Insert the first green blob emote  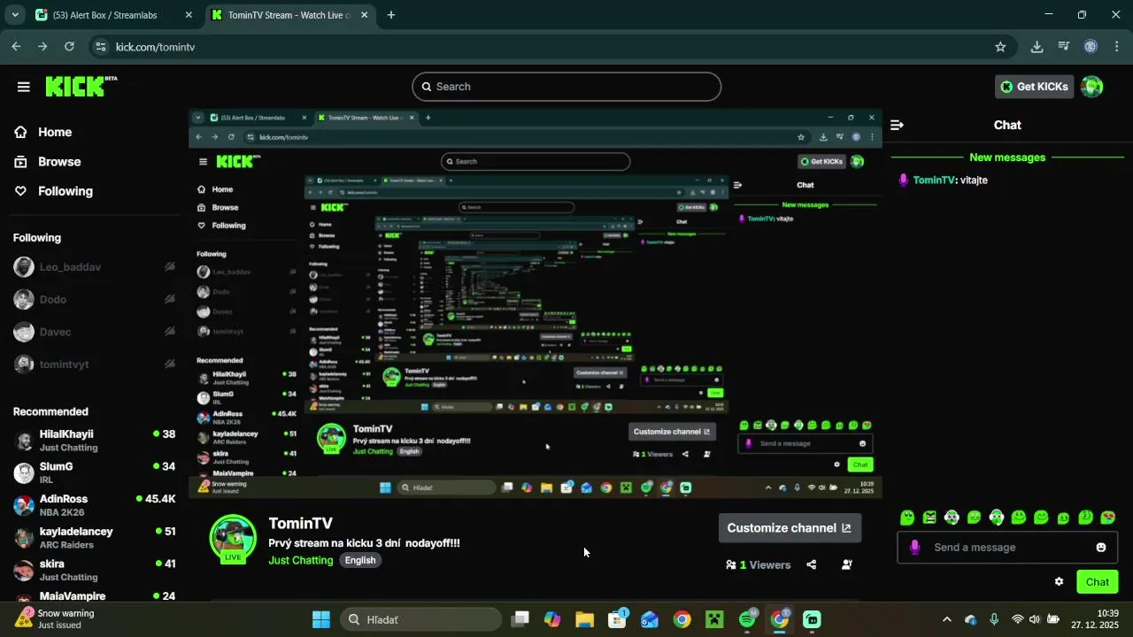(907, 518)
